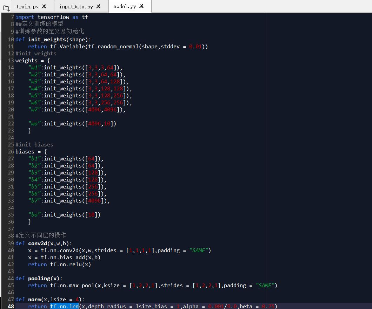The width and height of the screenshot is (372, 309).
Task: Place cursor on 'import tensorflow as tf'
Action: coord(52,17)
